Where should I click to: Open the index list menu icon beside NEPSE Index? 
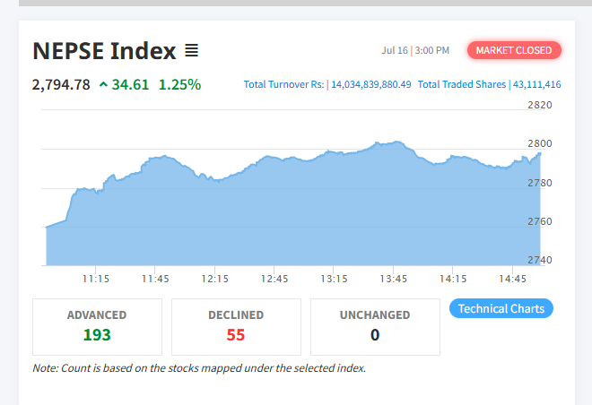(x=191, y=50)
